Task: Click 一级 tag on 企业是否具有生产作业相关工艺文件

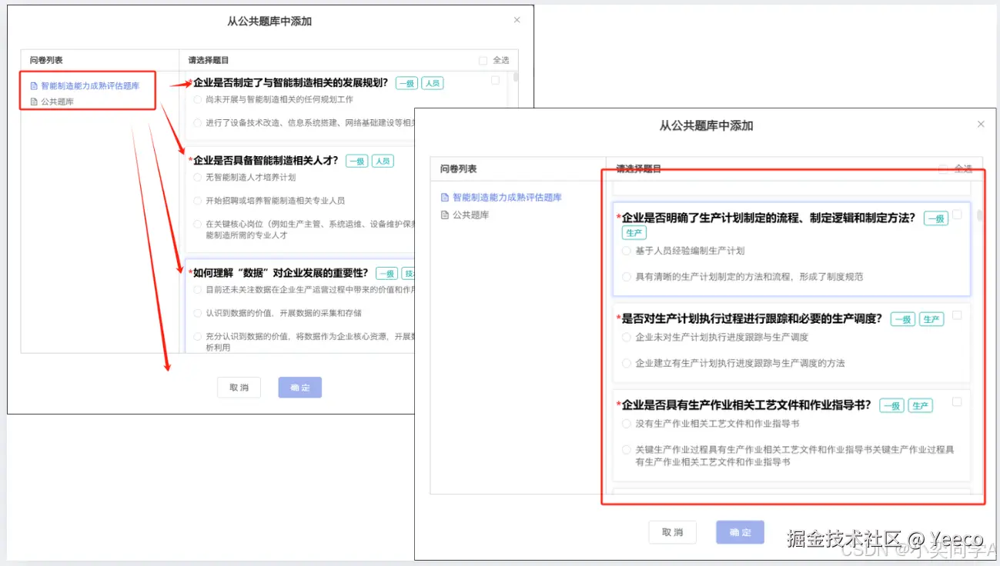Action: (892, 406)
